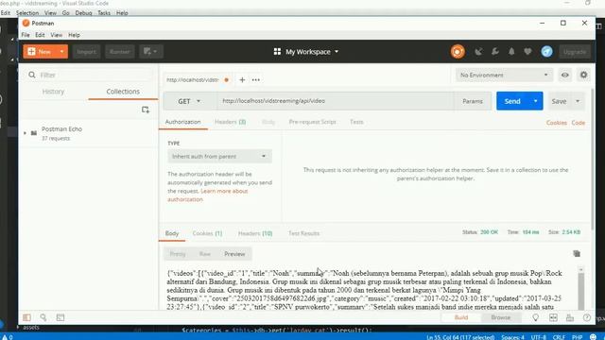This screenshot has height=340, width=605.
Task: Open the New button dropdown arrow
Action: (x=62, y=51)
